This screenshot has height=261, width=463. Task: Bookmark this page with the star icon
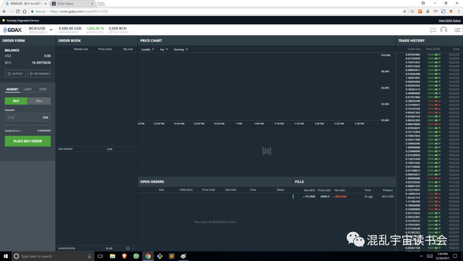coord(405,11)
